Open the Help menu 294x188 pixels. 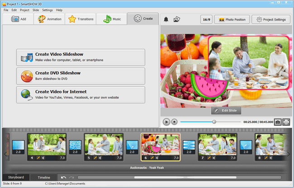59,10
